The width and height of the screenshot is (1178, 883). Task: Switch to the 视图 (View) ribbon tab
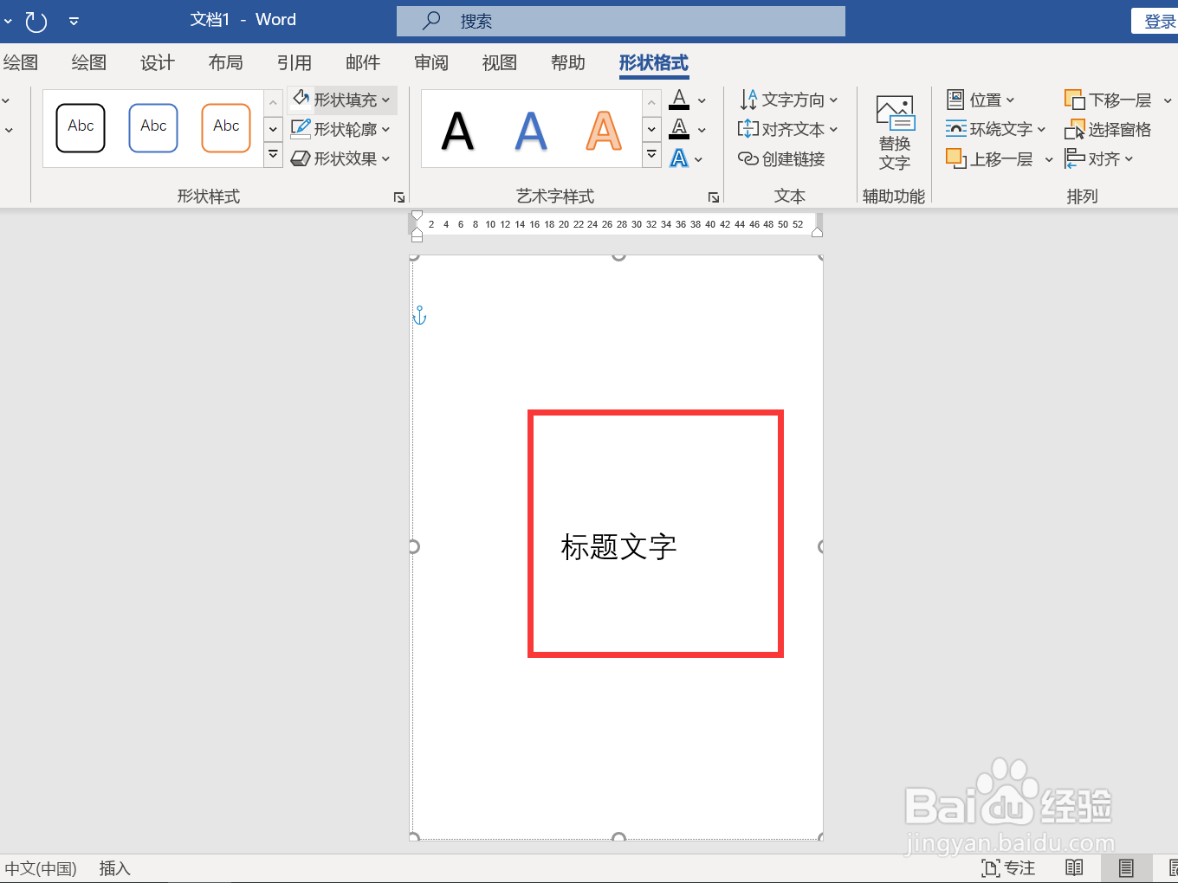tap(498, 62)
